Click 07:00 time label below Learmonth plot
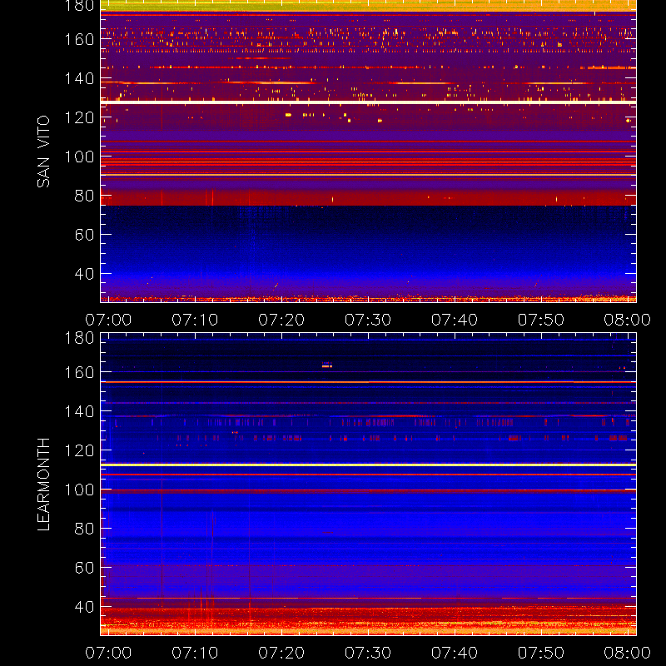The height and width of the screenshot is (666, 666). coord(108,653)
